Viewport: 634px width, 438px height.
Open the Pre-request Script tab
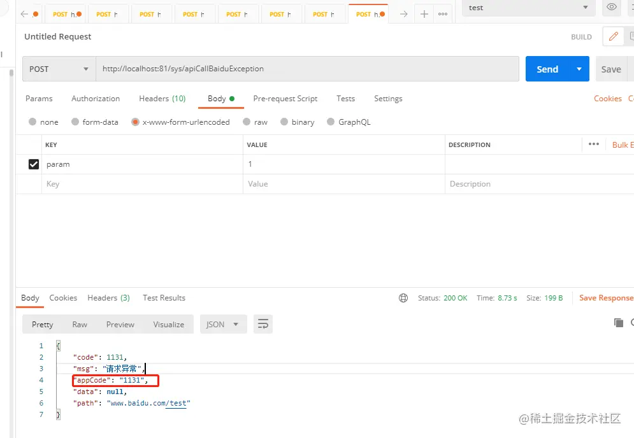(285, 99)
